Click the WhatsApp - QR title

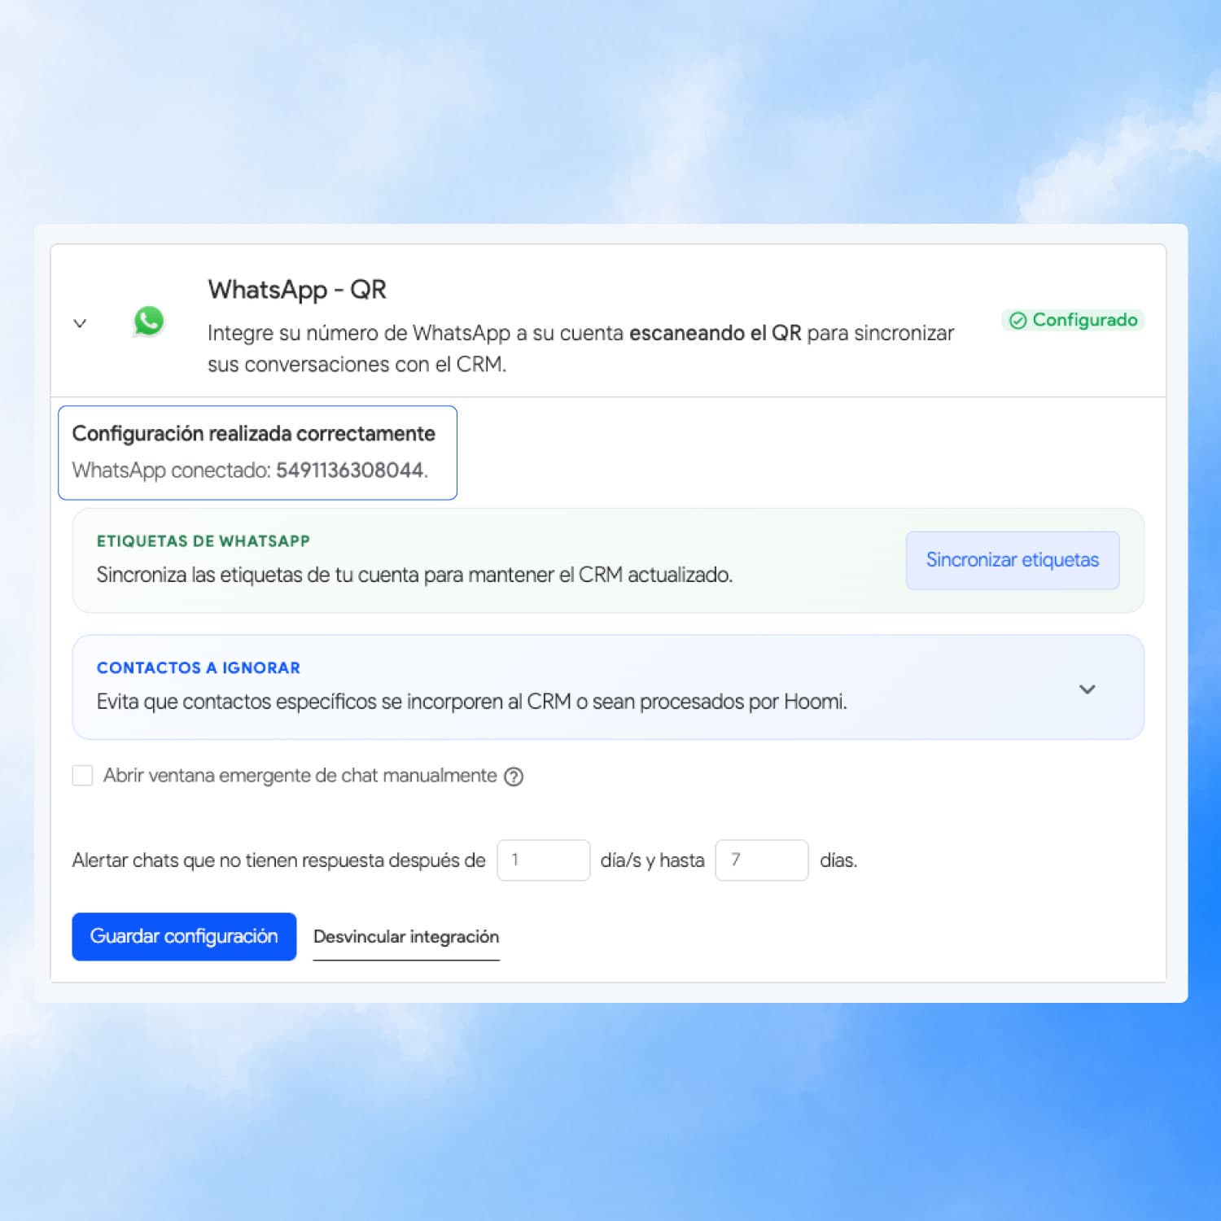click(x=297, y=290)
